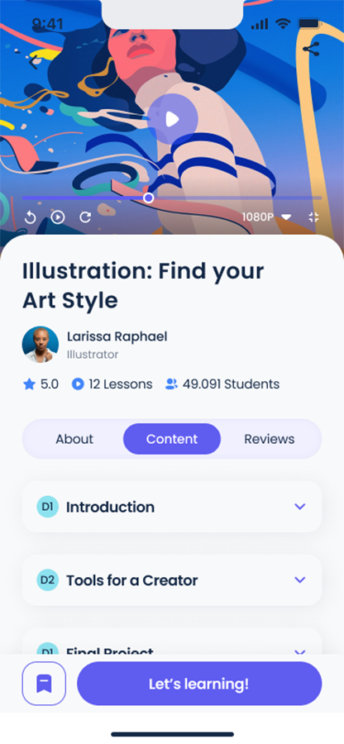Tap the back arrow on the video
The height and width of the screenshot is (744, 344).
[x=33, y=62]
